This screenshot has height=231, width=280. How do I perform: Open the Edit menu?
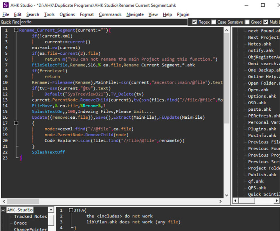(x=18, y=14)
